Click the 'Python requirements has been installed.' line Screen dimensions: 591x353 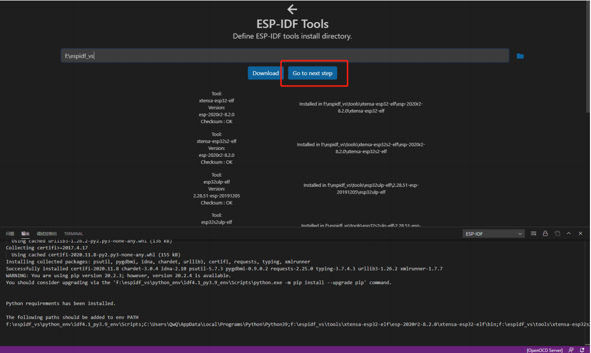coord(61,304)
